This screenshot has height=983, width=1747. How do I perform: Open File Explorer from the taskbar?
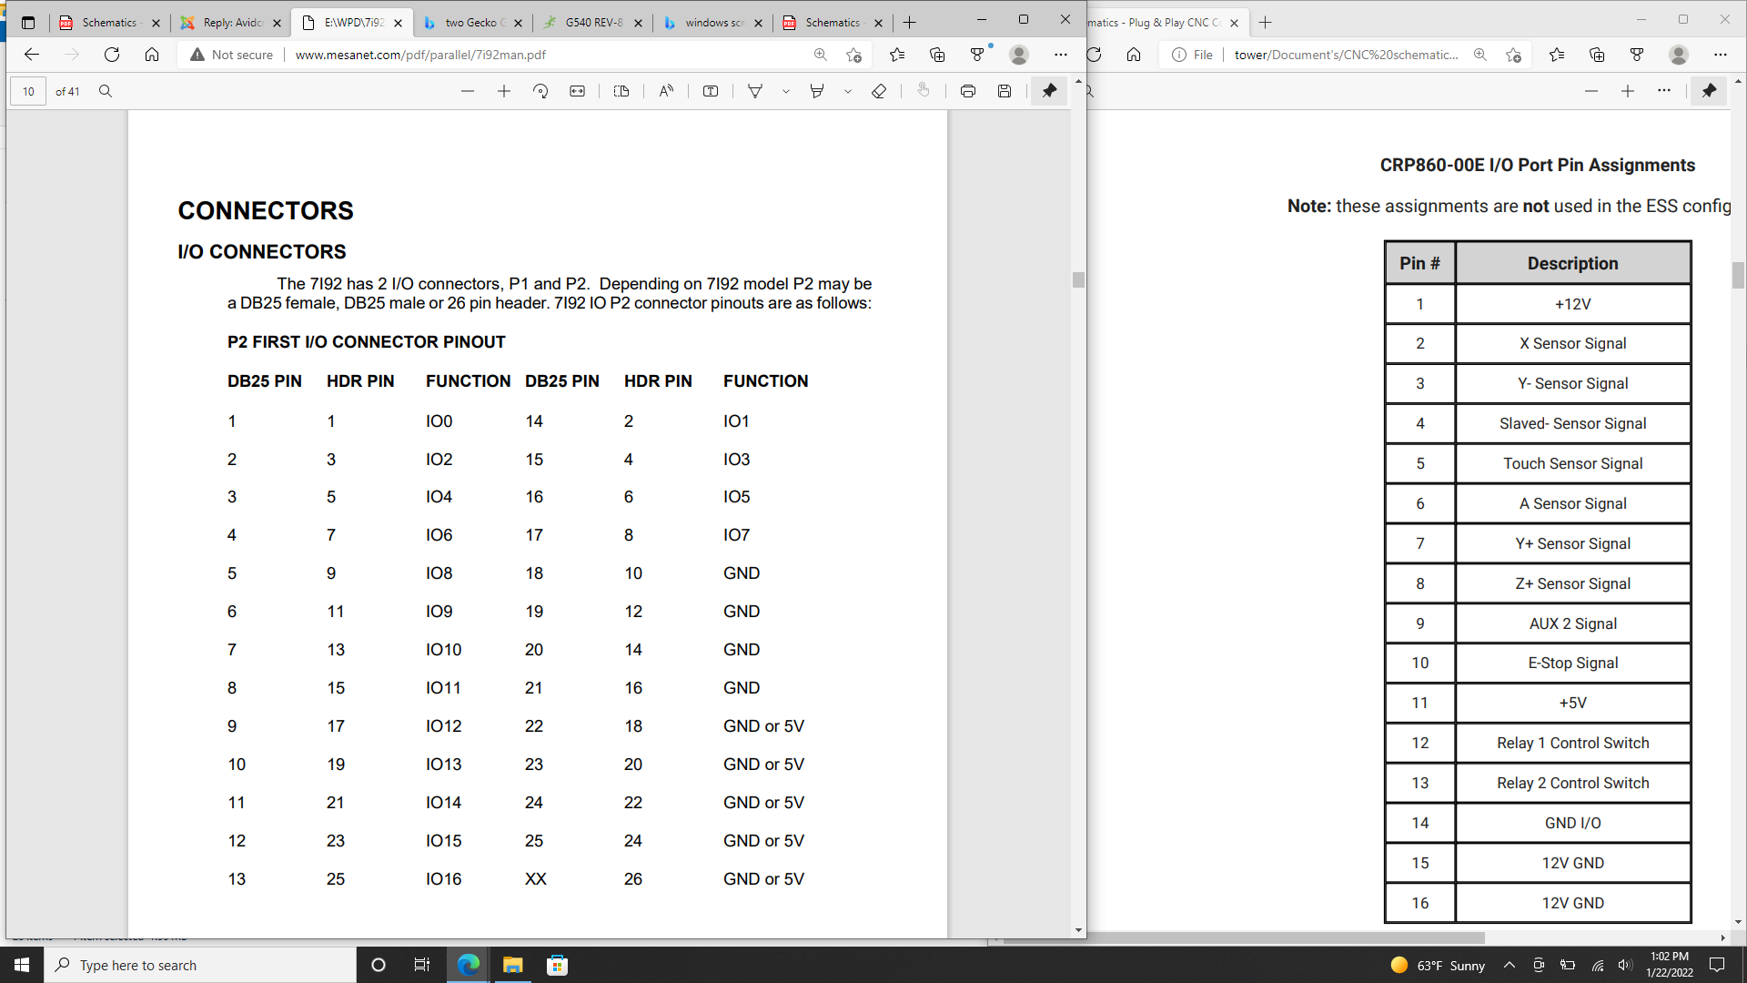(513, 965)
